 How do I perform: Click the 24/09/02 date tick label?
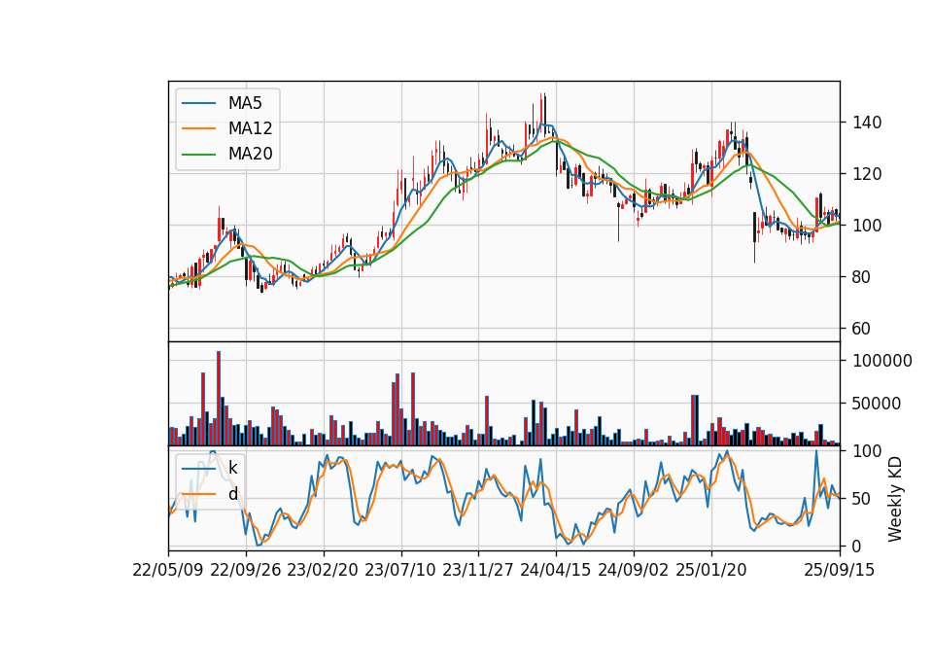click(633, 571)
